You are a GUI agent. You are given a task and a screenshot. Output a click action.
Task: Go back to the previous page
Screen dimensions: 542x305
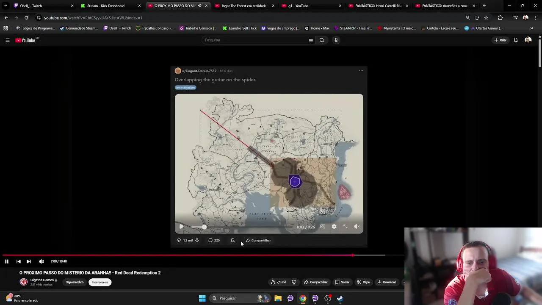tap(6, 18)
